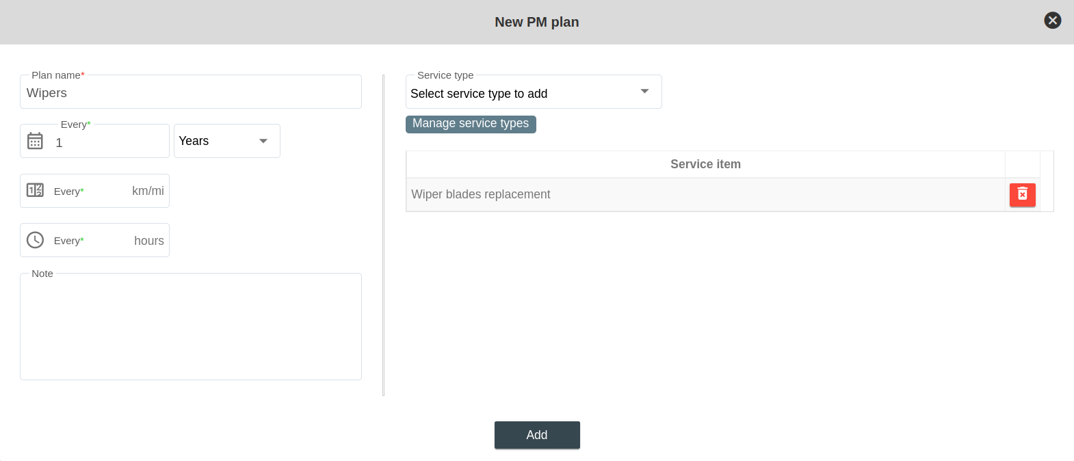Close the New PM plan dialog
The height and width of the screenshot is (461, 1074).
click(x=1052, y=21)
